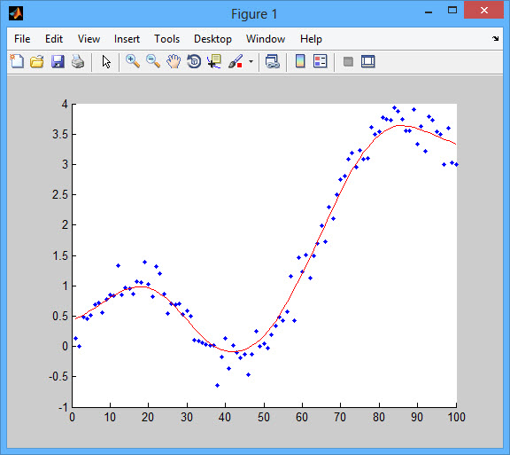The height and width of the screenshot is (455, 510).
Task: Insert a colorbar from the toolbar
Action: pos(300,61)
